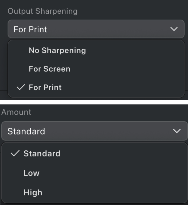Image resolution: width=188 pixels, height=205 pixels.
Task: Select the For Screen option
Action: pos(49,69)
